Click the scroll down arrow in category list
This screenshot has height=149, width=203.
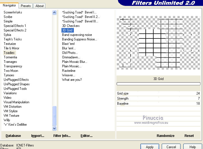coord(54,128)
